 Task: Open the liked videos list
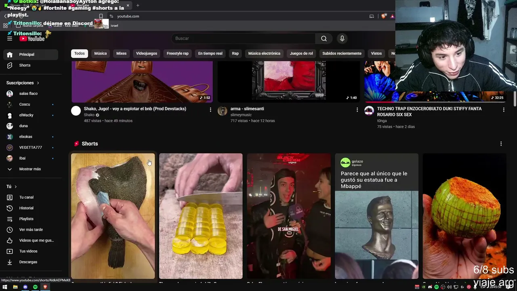[x=31, y=240]
